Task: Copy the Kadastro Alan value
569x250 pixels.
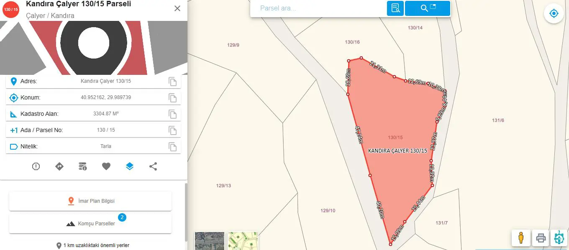Action: [172, 114]
